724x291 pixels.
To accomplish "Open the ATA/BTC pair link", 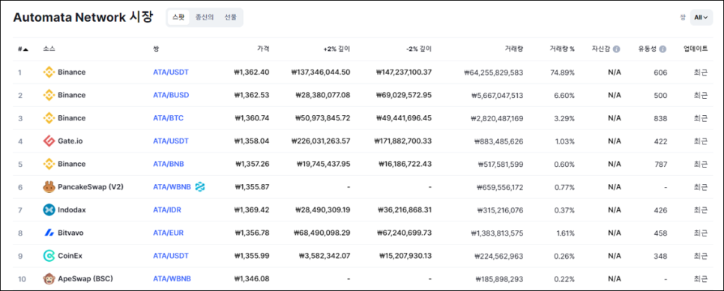I will (168, 118).
